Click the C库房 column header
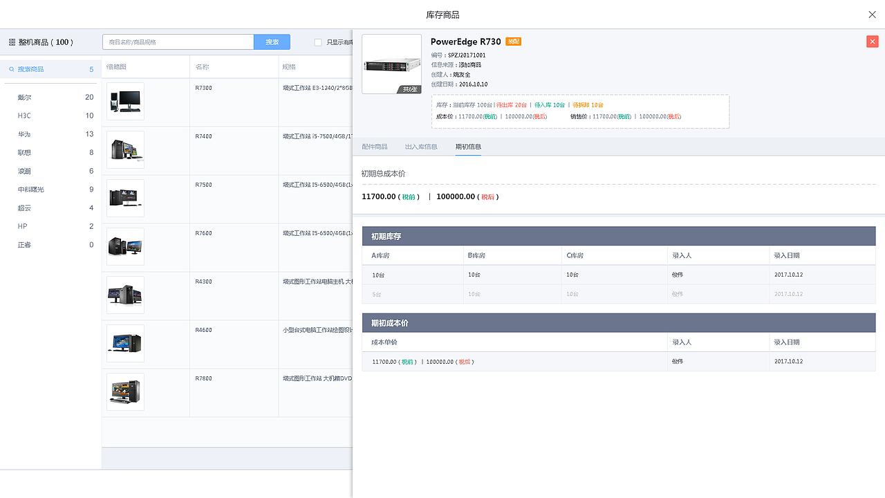 click(x=575, y=255)
